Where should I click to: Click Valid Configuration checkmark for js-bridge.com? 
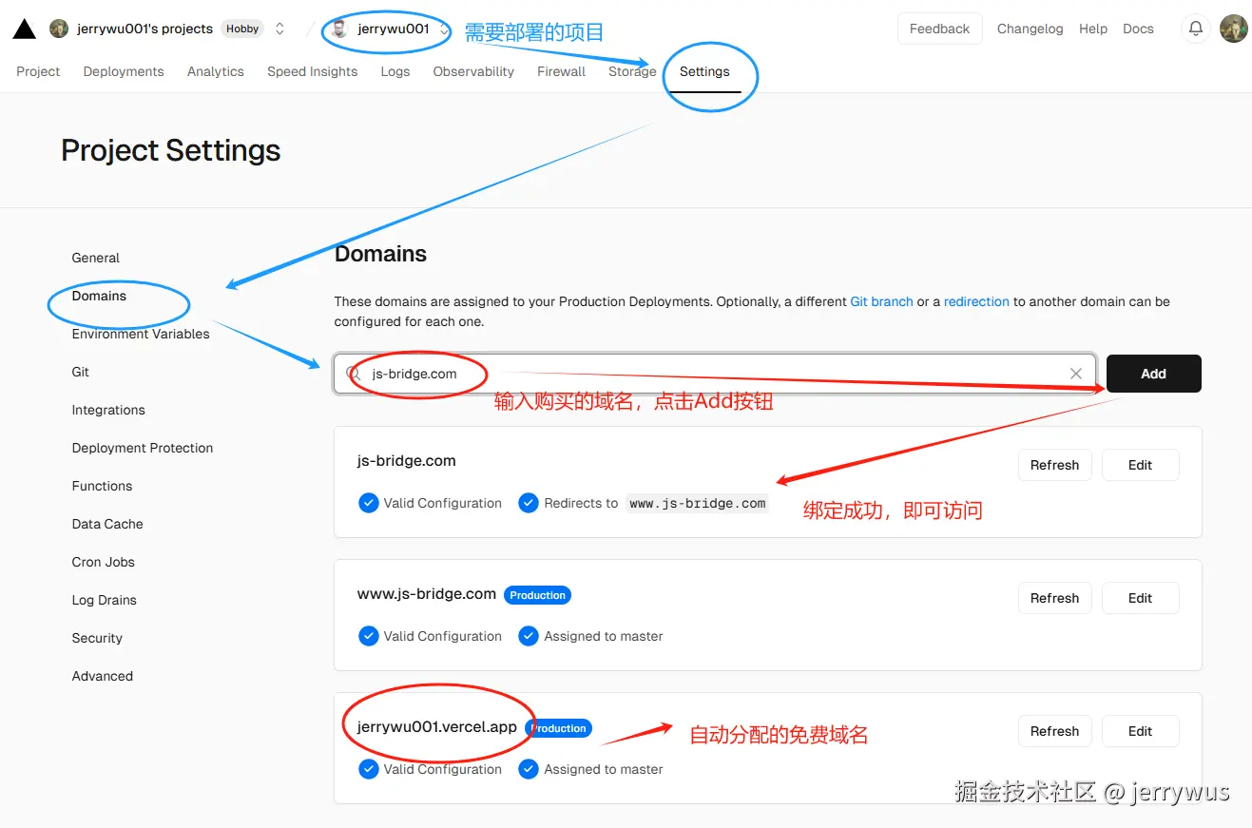pyautogui.click(x=369, y=503)
